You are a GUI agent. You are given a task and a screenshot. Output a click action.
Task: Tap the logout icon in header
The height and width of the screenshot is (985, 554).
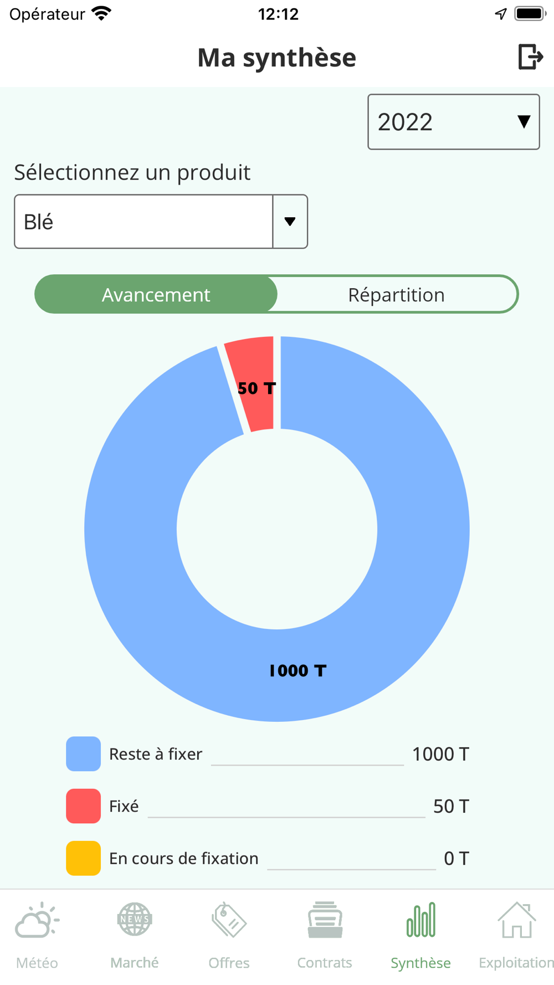tap(531, 57)
